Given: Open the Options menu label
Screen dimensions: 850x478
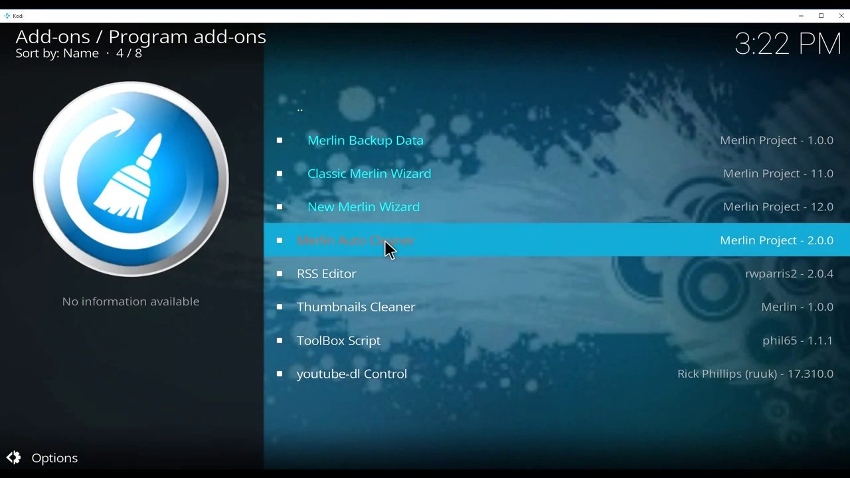Looking at the screenshot, I should (54, 458).
